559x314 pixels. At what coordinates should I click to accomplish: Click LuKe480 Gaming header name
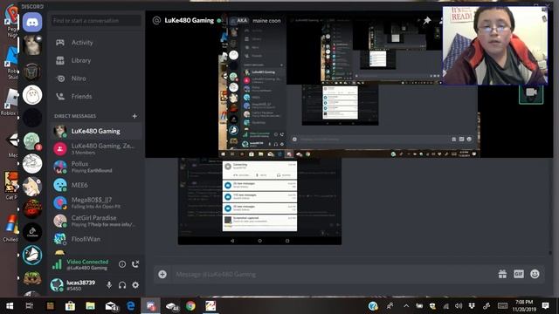point(189,21)
